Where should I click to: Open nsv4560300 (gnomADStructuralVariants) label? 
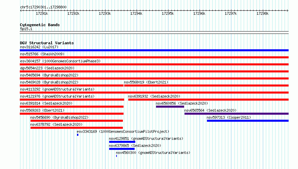(x=153, y=153)
